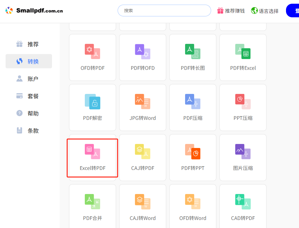Click the PDF合并 label text
Viewport: 299px width, 228px height.
(x=93, y=218)
